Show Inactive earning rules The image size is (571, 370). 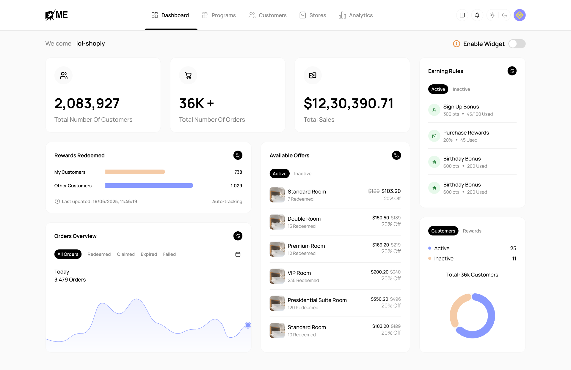(x=461, y=89)
